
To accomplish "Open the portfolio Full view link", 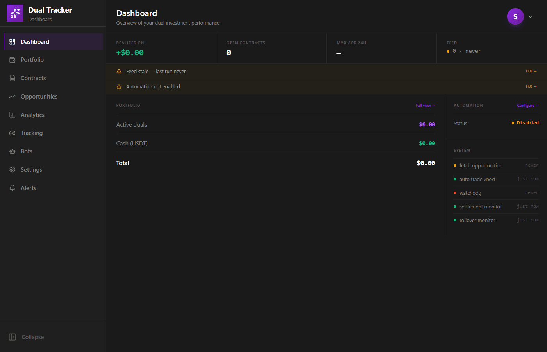I will [425, 106].
